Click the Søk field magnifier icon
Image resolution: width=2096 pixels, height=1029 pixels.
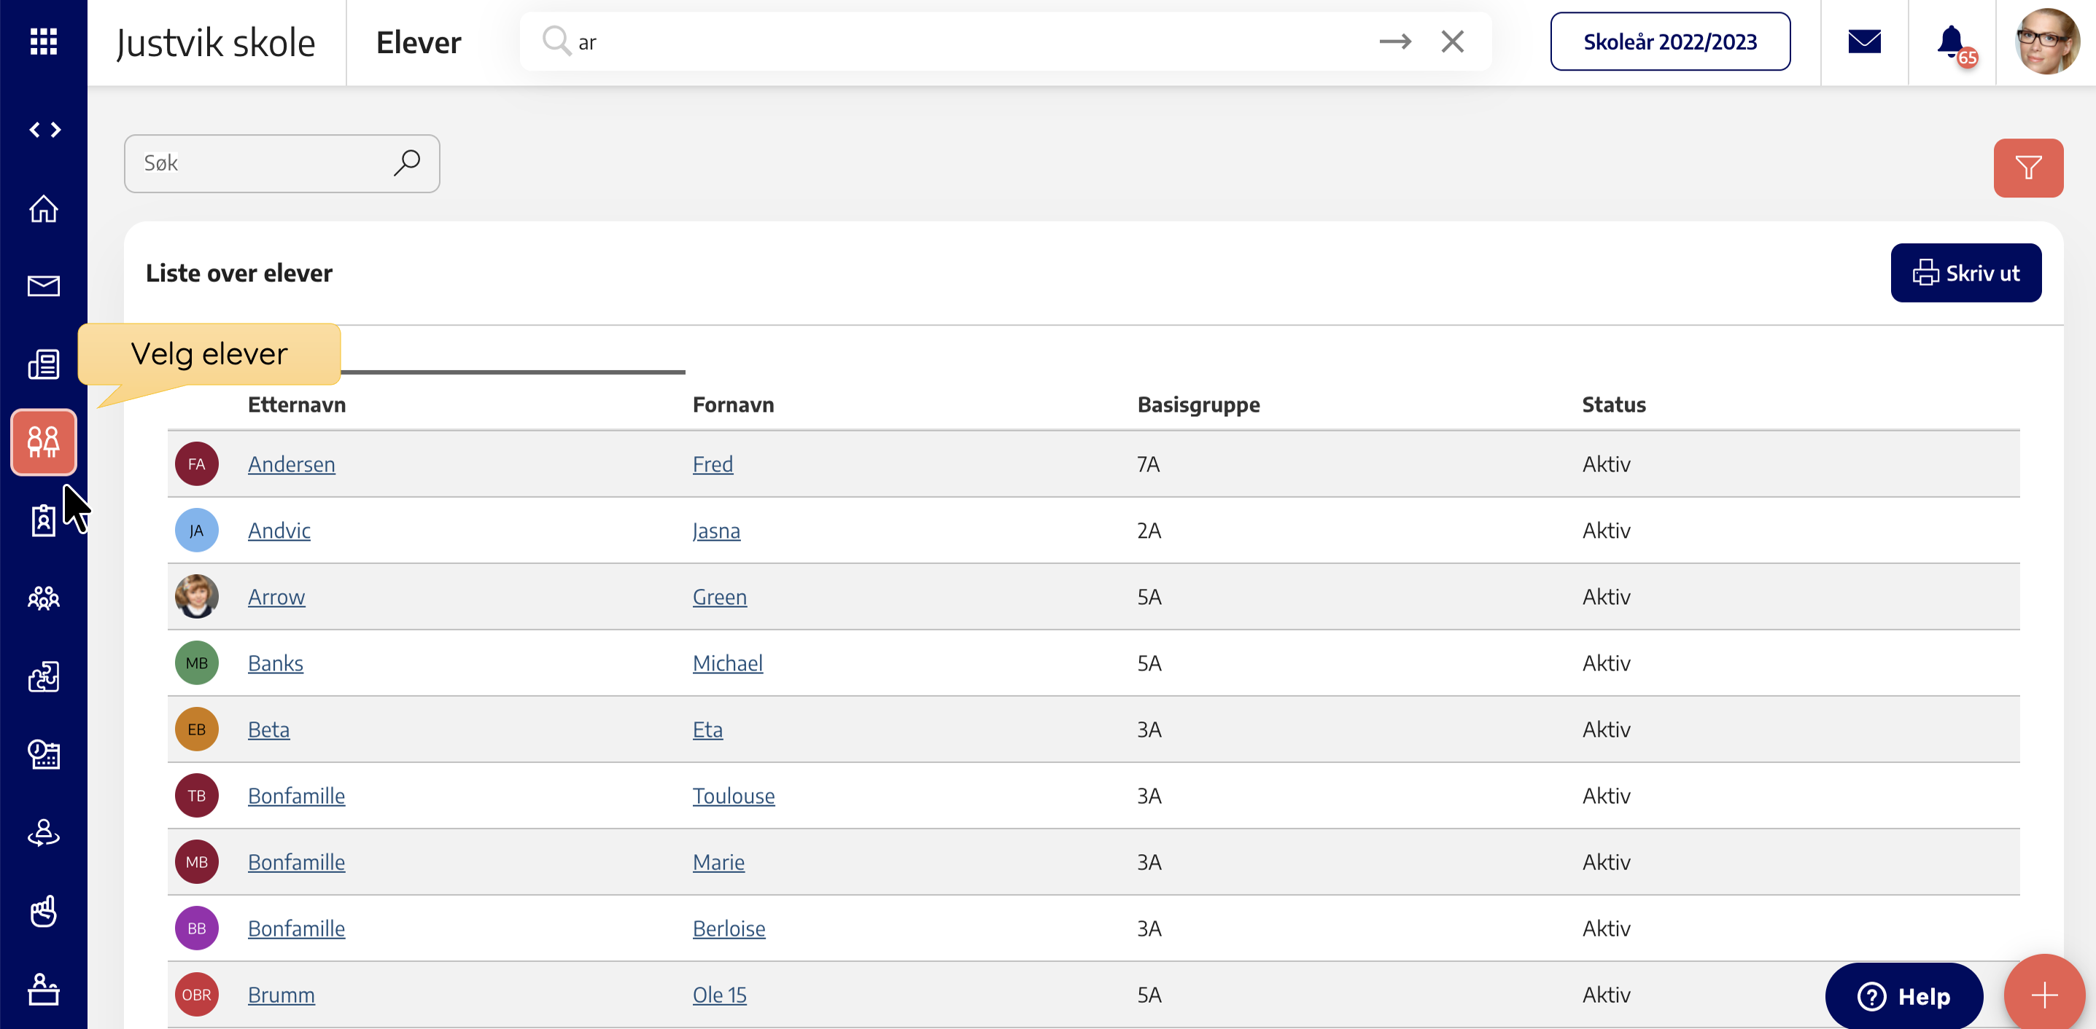click(x=407, y=163)
